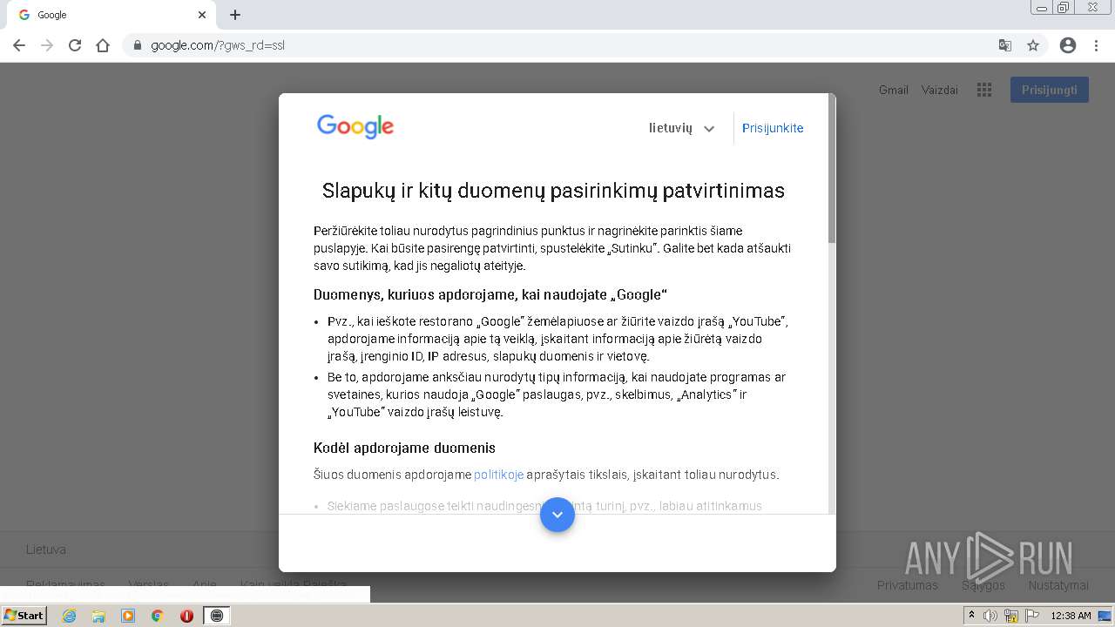Open the browser home page icon
The width and height of the screenshot is (1115, 627).
pyautogui.click(x=103, y=45)
